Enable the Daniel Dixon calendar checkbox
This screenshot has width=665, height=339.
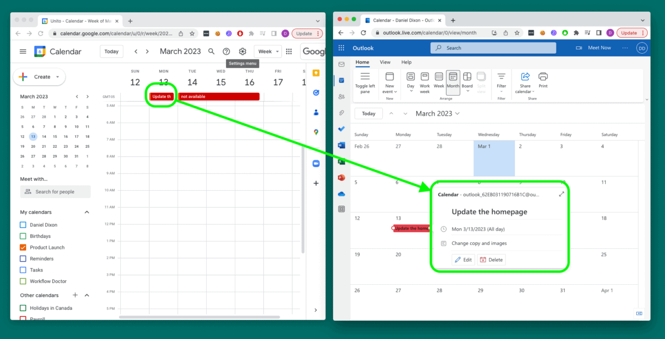click(23, 225)
